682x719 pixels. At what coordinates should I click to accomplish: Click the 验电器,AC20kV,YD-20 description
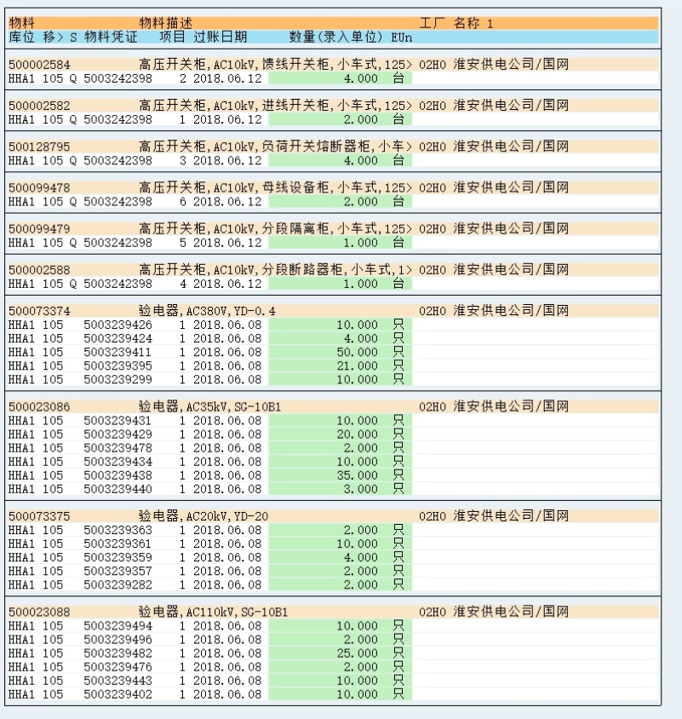click(203, 516)
